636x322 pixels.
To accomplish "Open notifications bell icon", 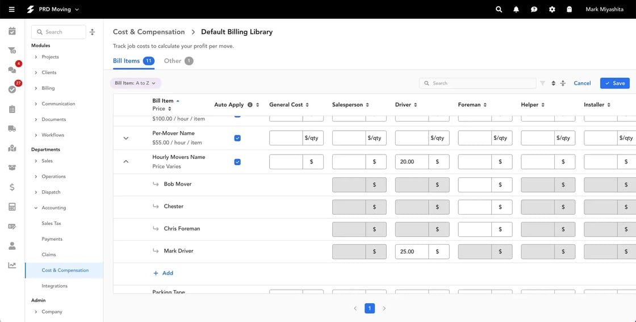I will 516,10.
